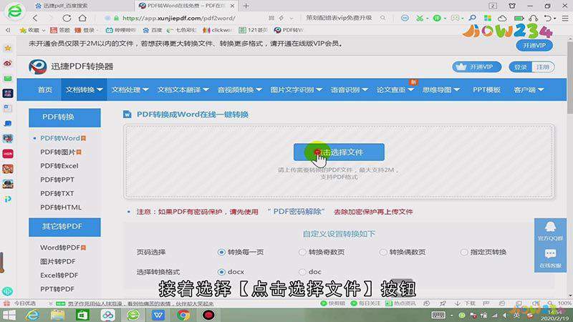Reload the page with refresh icon
Image resolution: width=573 pixels, height=322 pixels.
point(67,18)
